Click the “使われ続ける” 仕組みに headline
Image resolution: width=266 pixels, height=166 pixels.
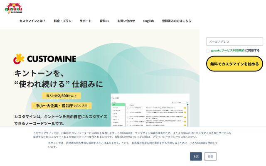point(59,84)
